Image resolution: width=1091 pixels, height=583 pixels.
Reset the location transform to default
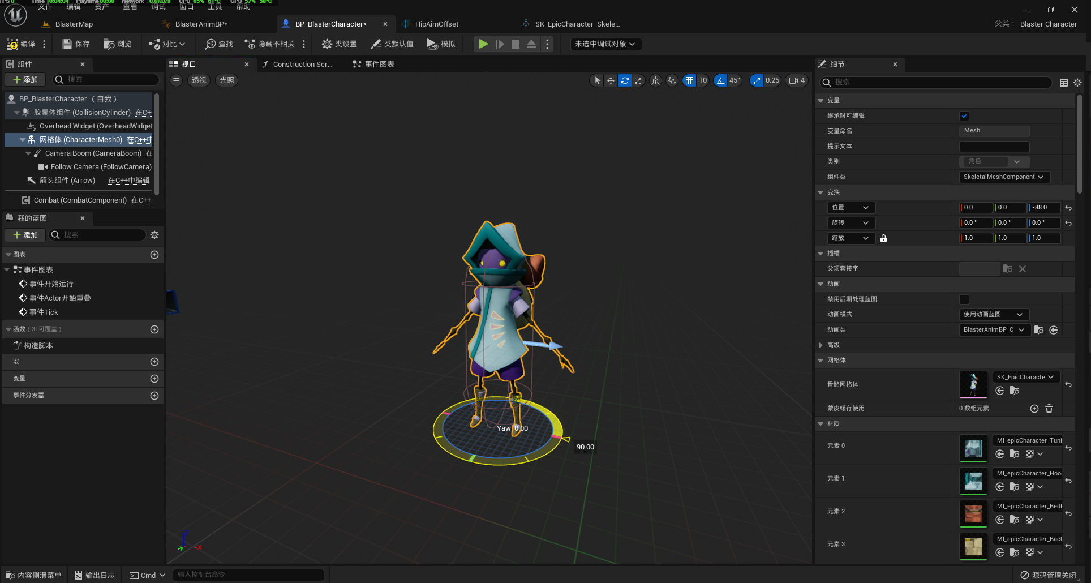click(x=1068, y=208)
